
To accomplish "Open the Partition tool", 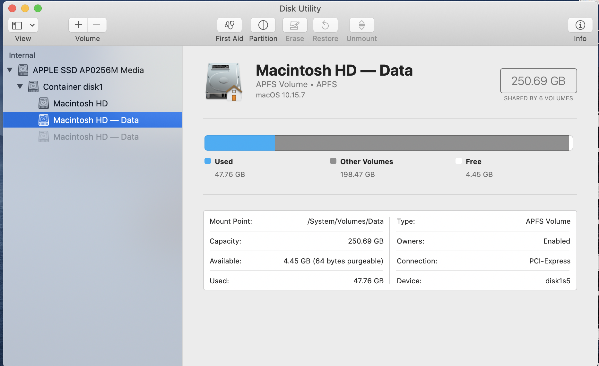I will pyautogui.click(x=263, y=25).
